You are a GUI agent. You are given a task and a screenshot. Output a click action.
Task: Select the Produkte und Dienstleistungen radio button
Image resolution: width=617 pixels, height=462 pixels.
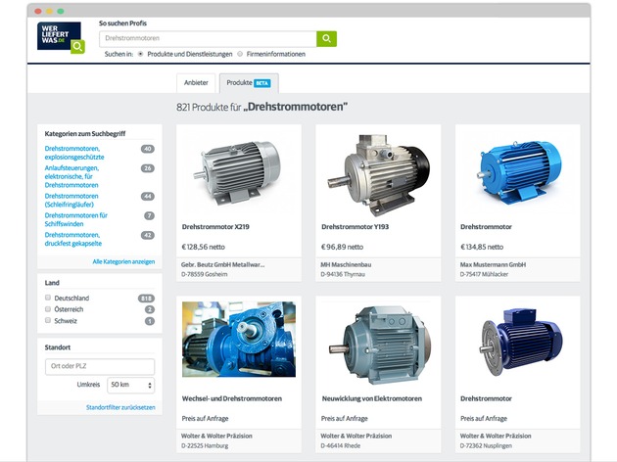point(141,54)
